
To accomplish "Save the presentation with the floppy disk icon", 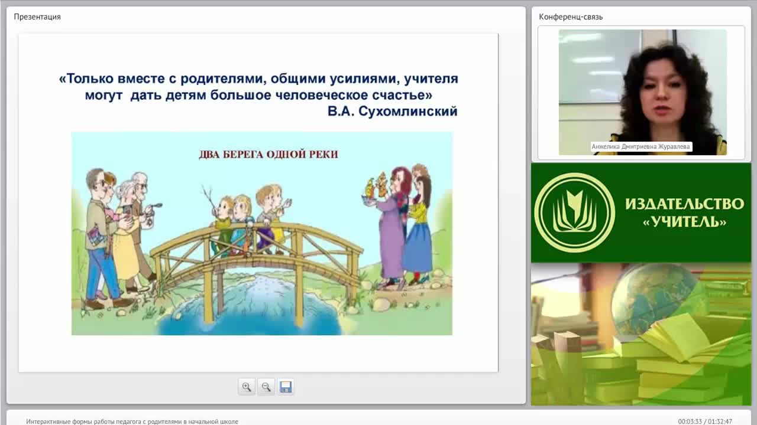I will (x=286, y=387).
